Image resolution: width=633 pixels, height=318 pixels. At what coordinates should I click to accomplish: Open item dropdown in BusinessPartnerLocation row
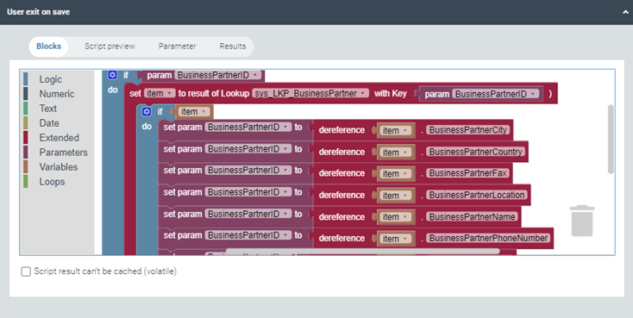tap(395, 196)
